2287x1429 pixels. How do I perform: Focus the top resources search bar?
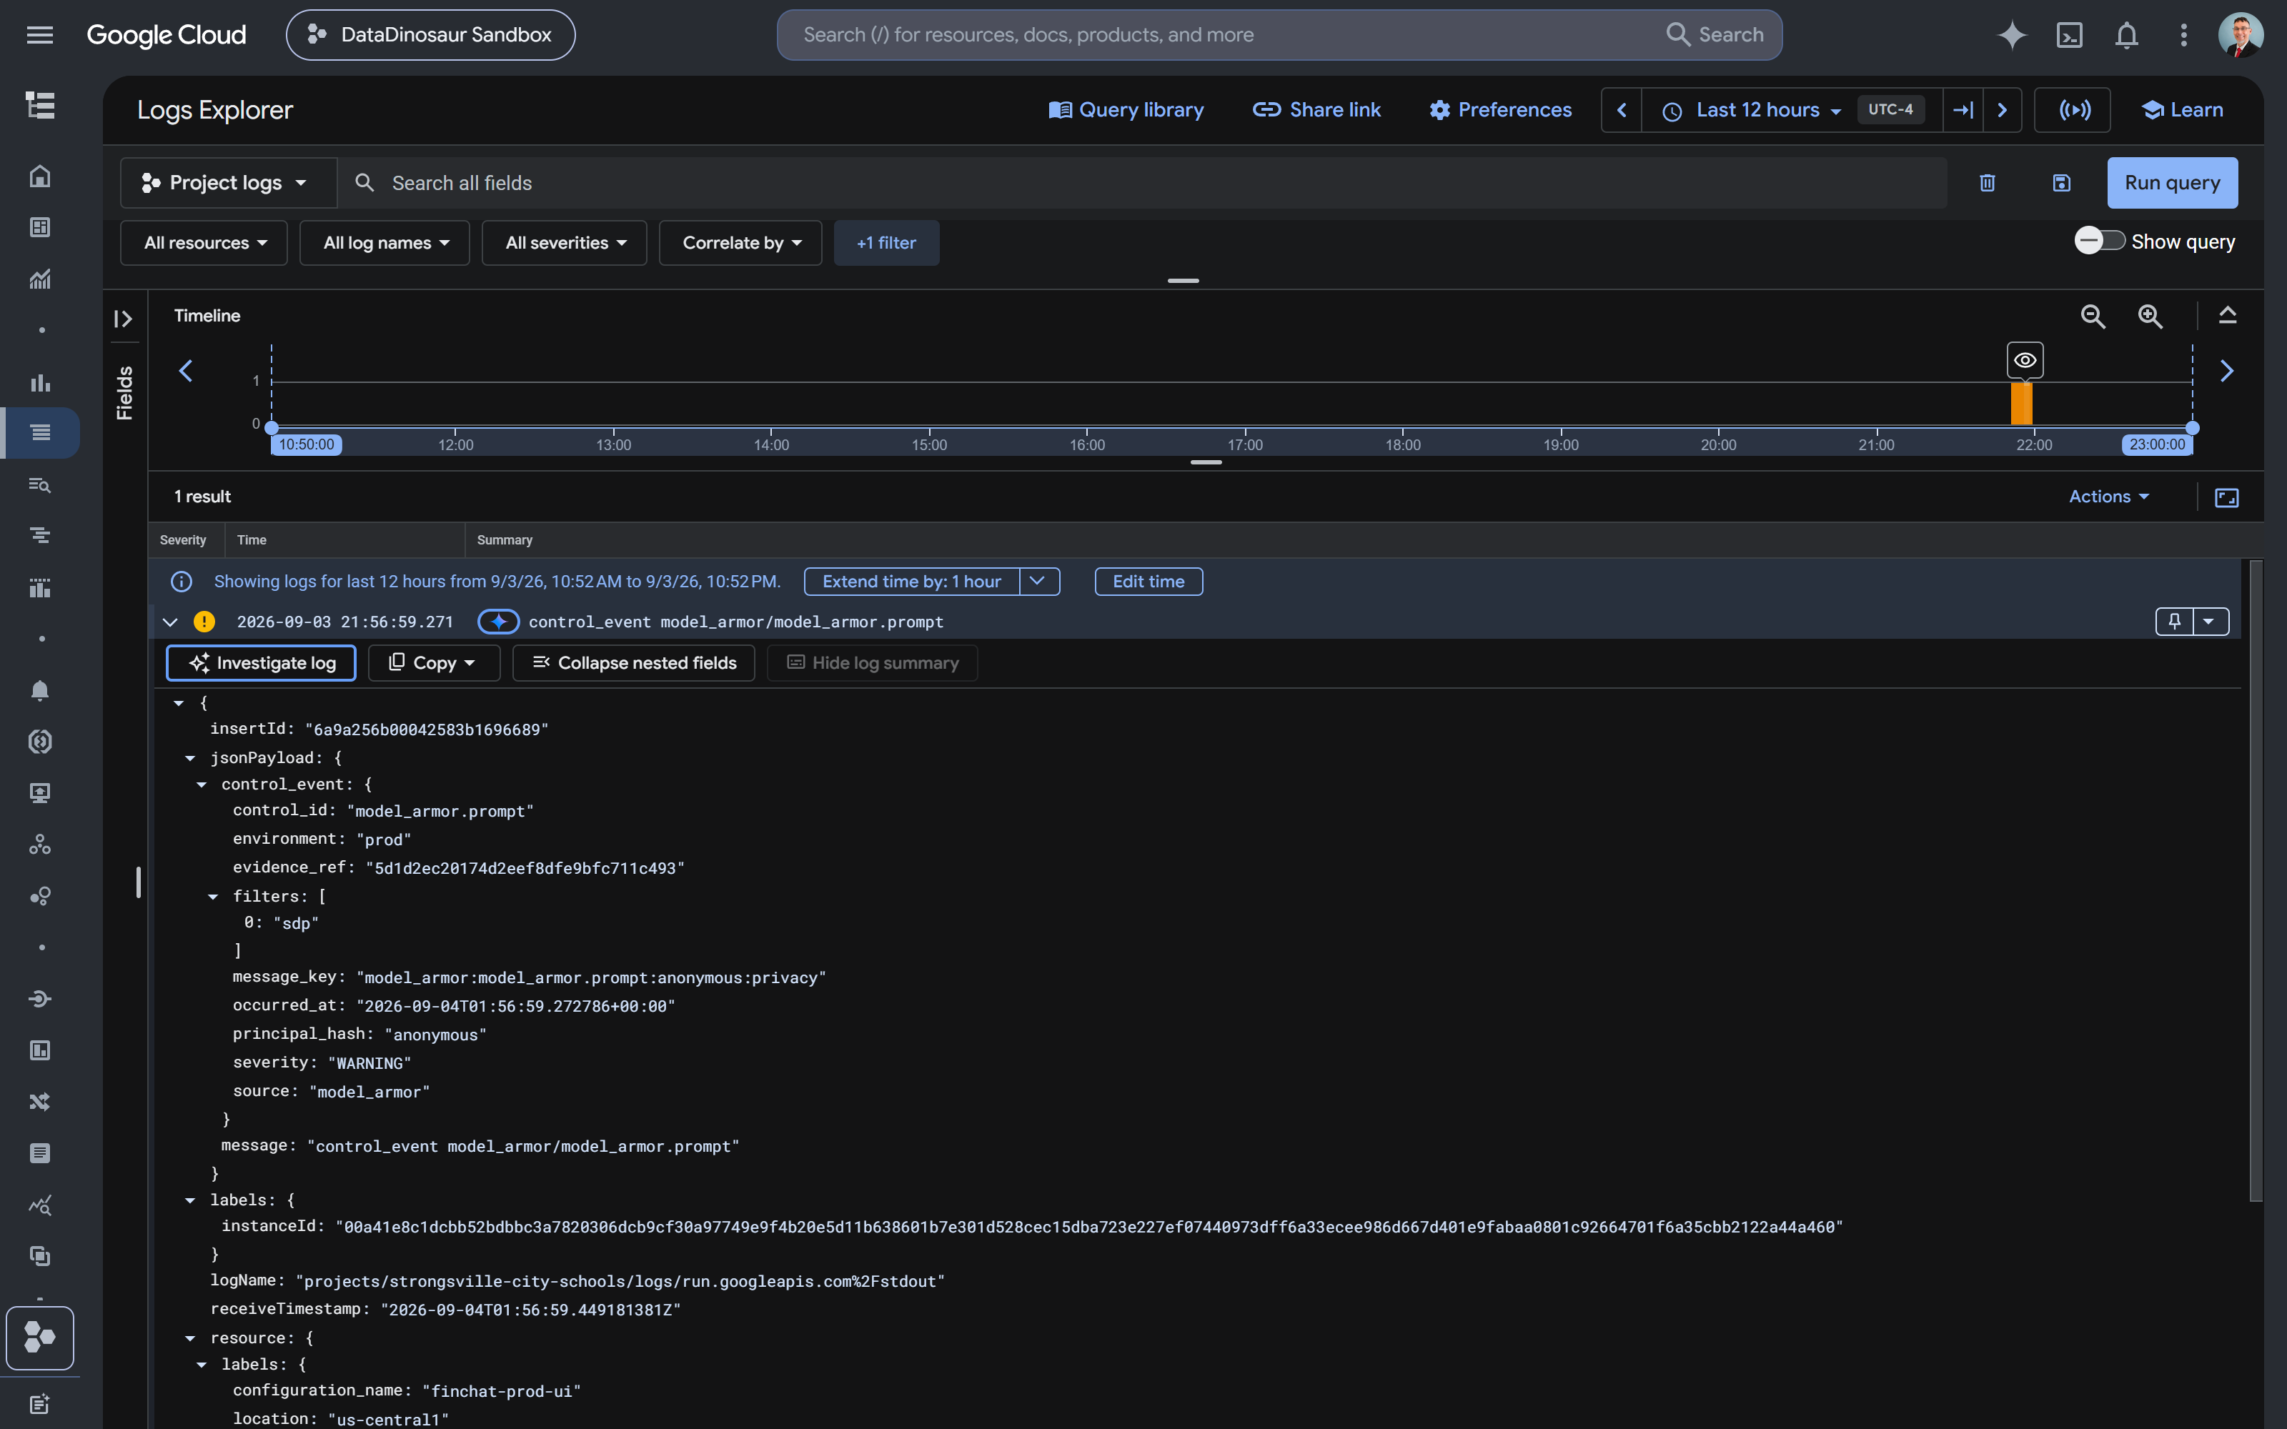click(x=1279, y=35)
